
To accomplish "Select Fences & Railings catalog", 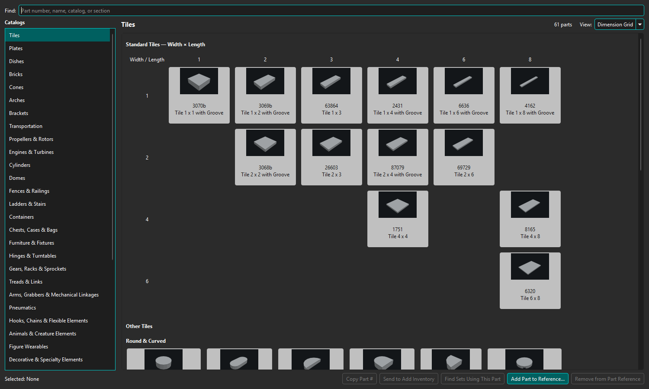I will 58,191.
